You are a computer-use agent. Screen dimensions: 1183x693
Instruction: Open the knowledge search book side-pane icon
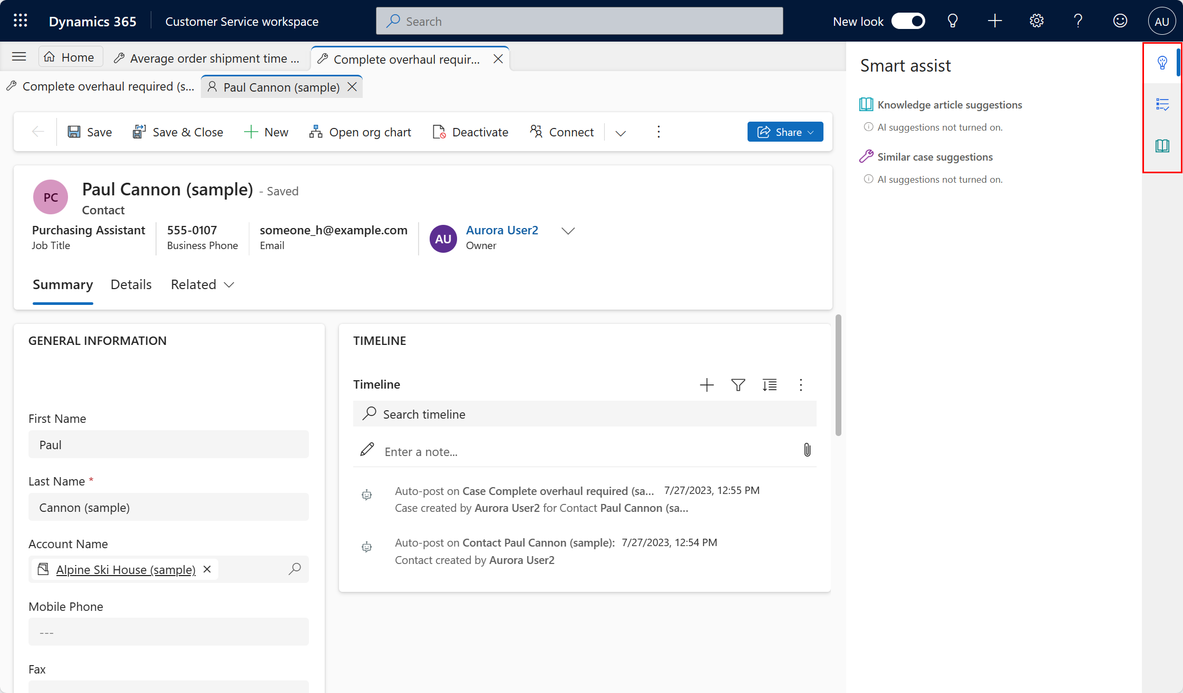click(1162, 146)
